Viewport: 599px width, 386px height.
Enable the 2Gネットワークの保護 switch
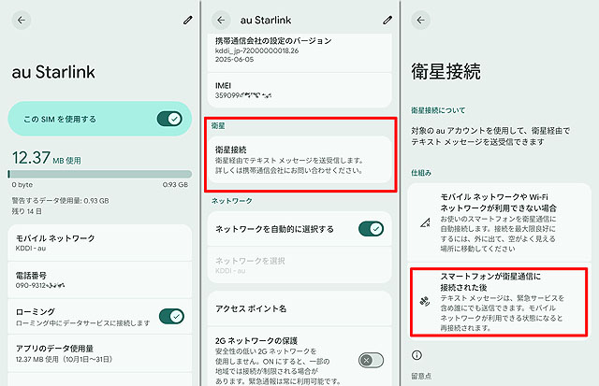[371, 360]
